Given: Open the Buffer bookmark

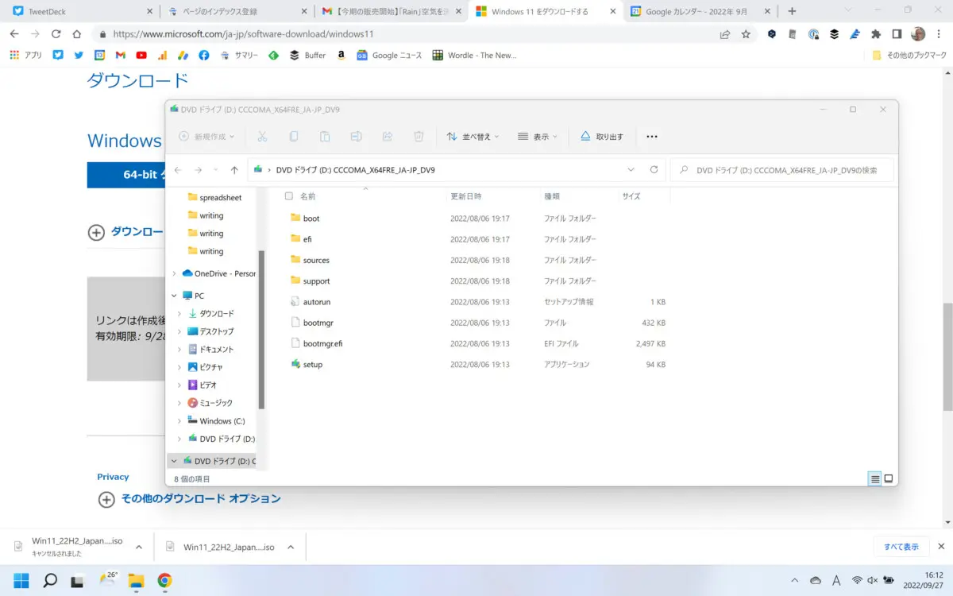Looking at the screenshot, I should click(x=307, y=55).
